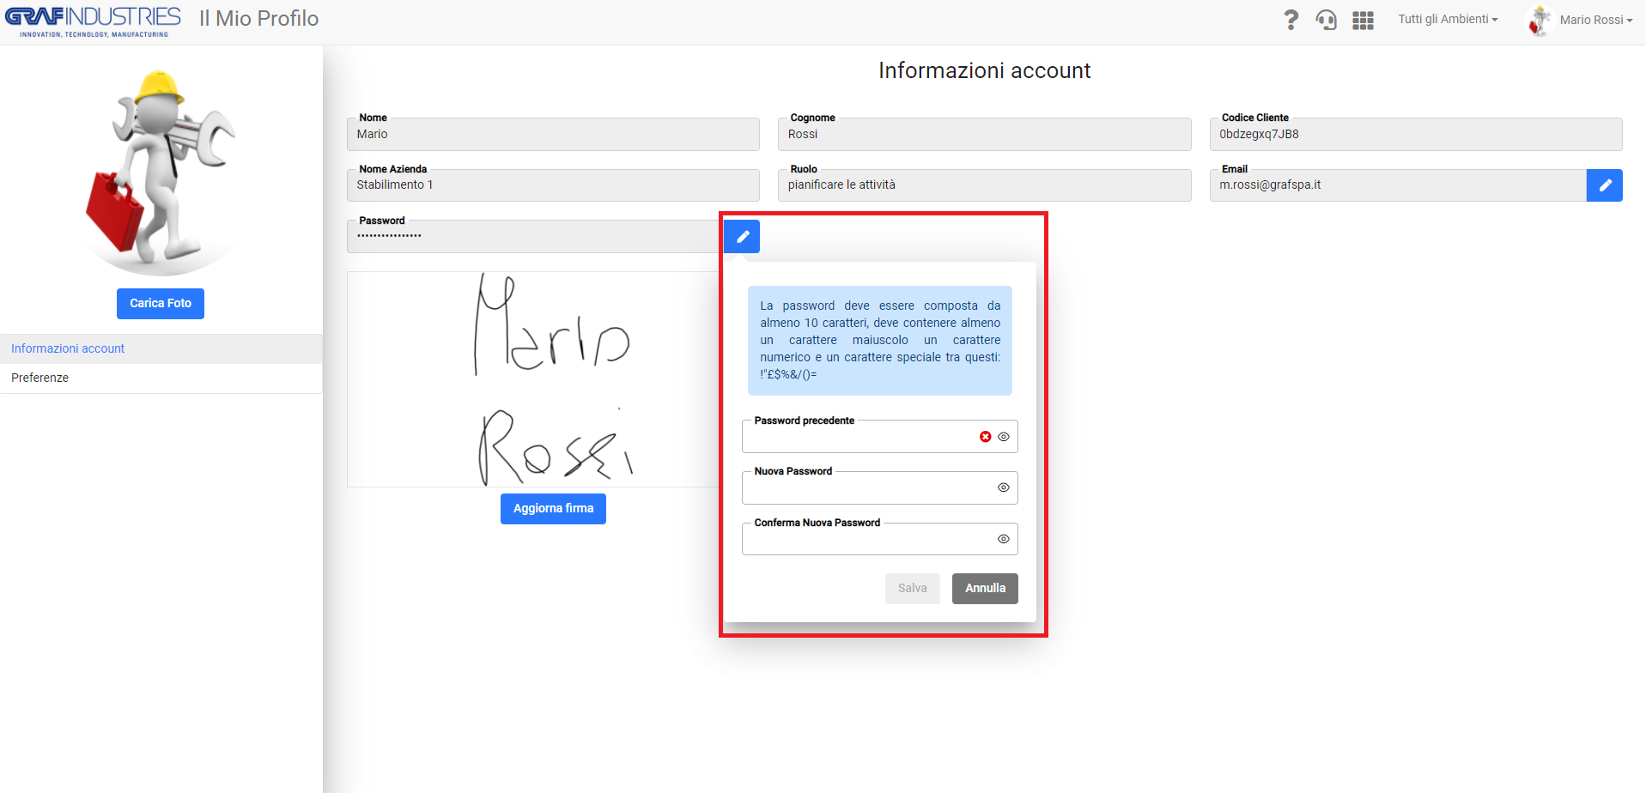Screen dimensions: 1646x793
Task: Open the help question mark icon
Action: coord(1291,20)
